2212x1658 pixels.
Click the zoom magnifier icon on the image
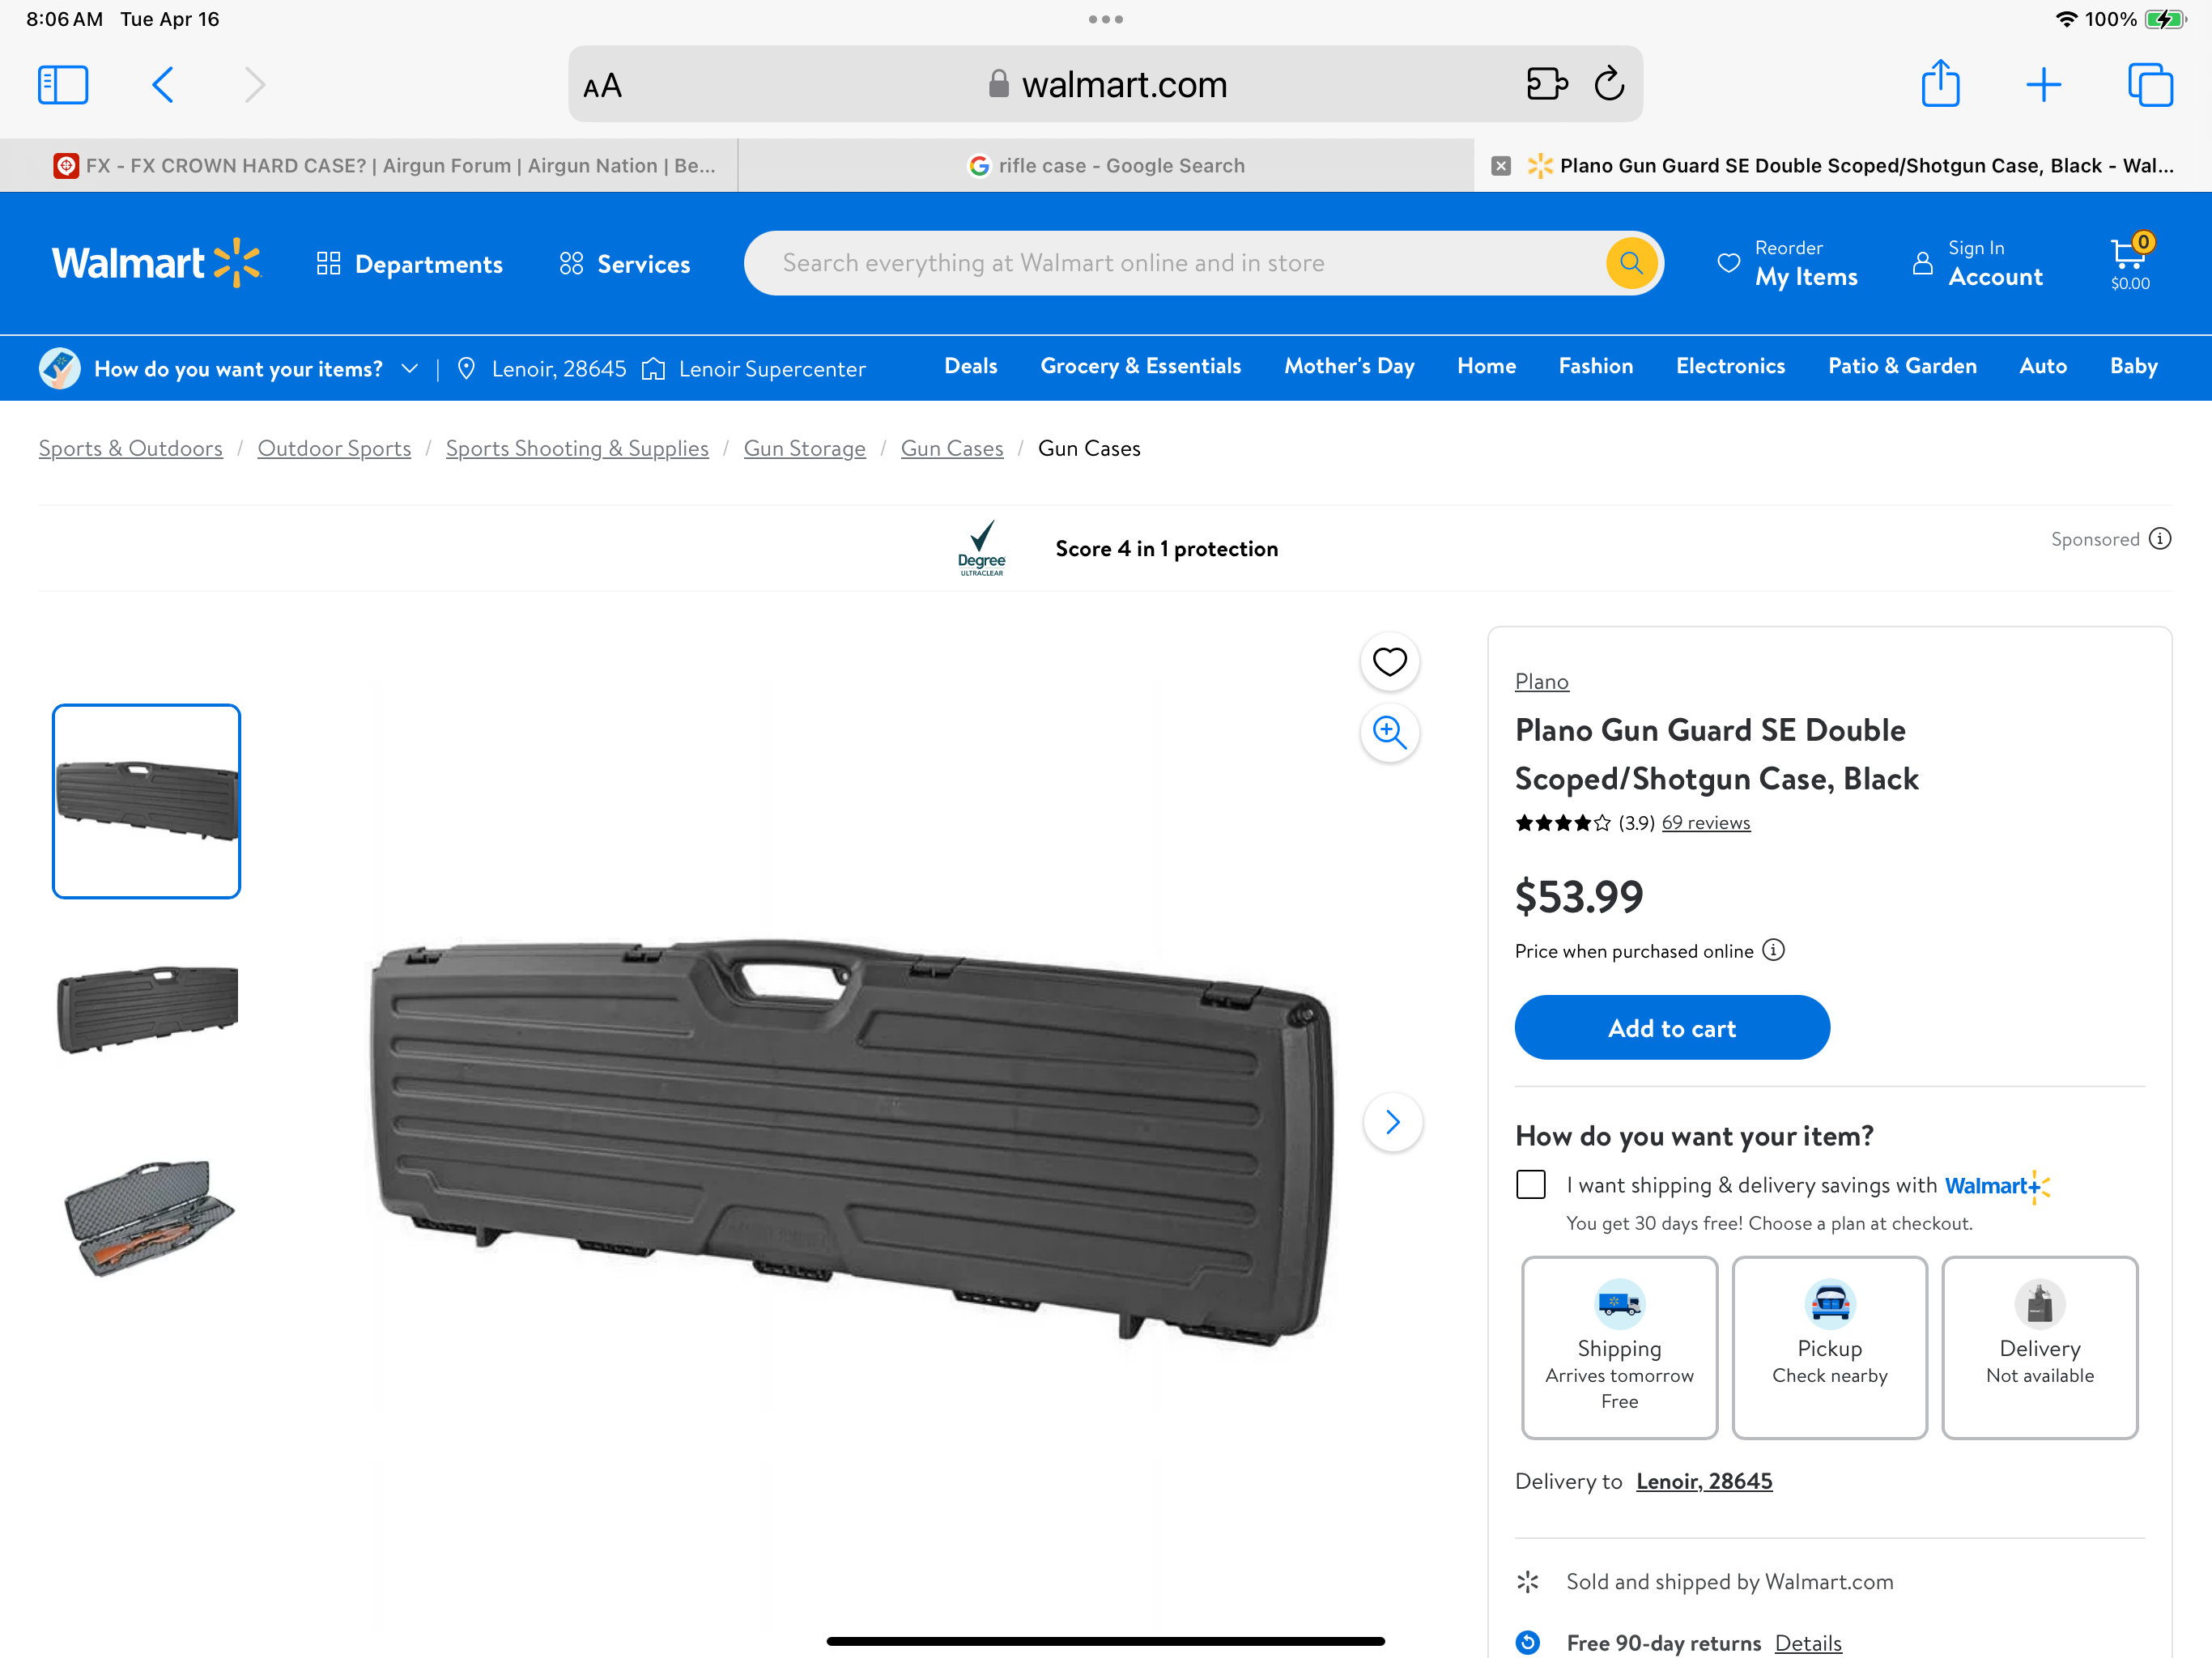click(1389, 732)
